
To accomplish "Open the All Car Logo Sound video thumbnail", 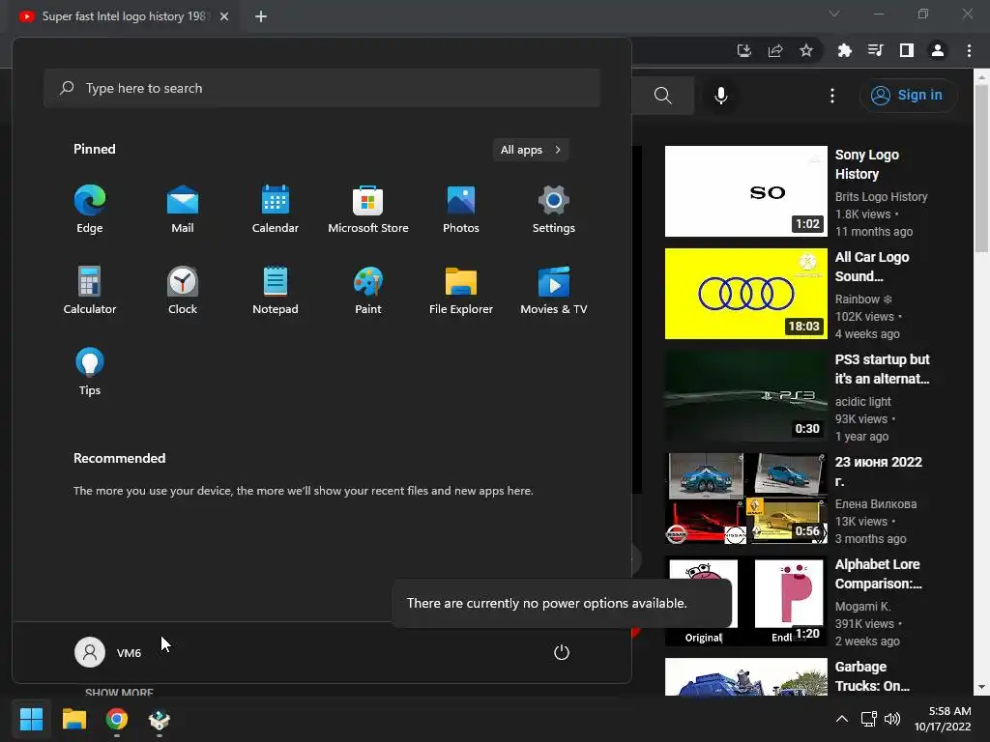I will tap(746, 294).
